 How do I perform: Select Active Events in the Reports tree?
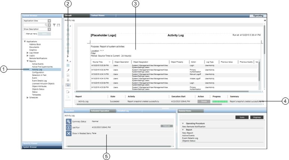point(38,64)
